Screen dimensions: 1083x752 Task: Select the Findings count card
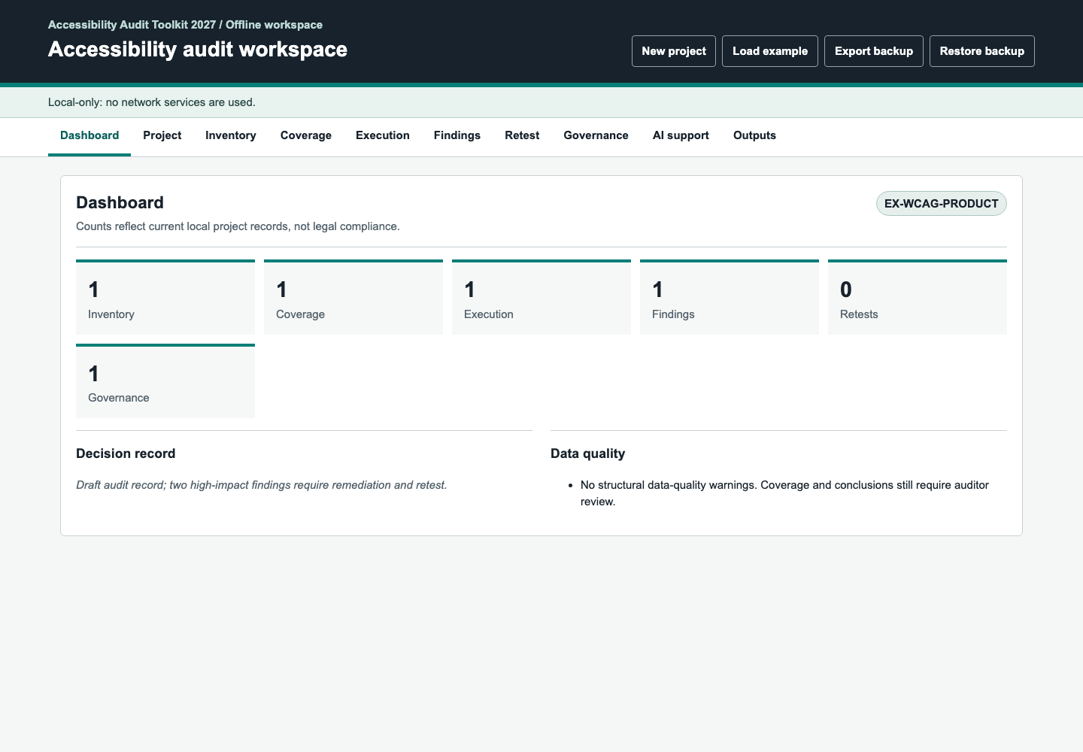pos(730,297)
